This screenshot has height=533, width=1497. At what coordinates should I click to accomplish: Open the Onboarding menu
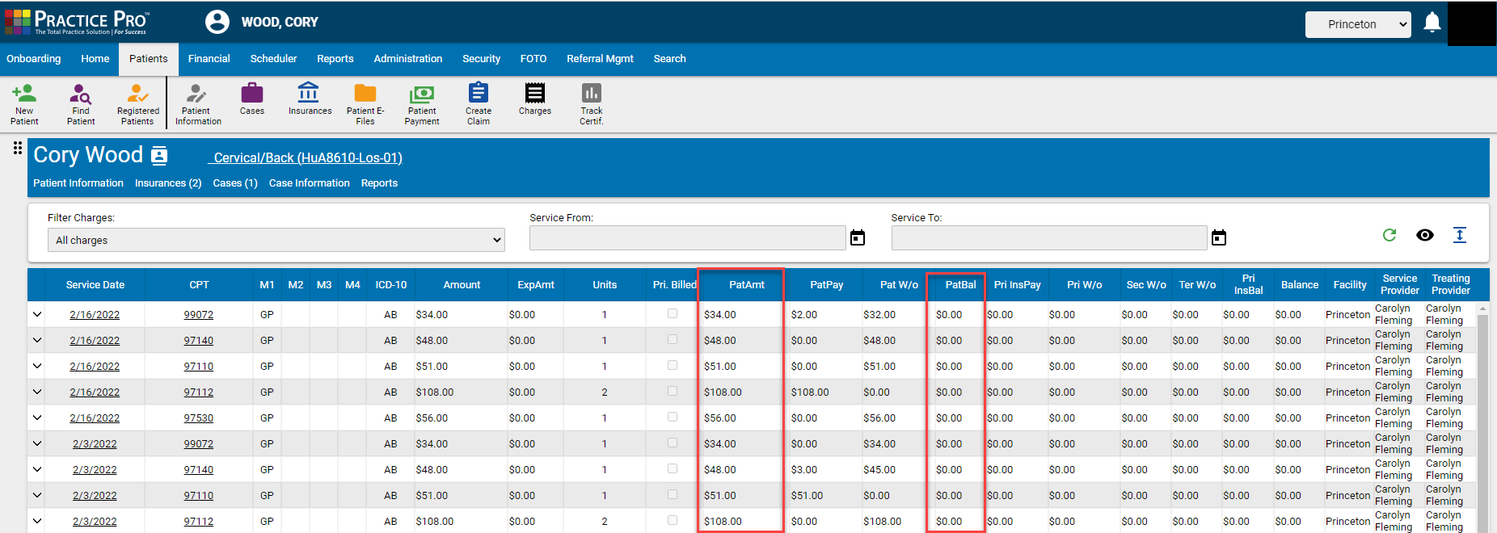point(34,59)
